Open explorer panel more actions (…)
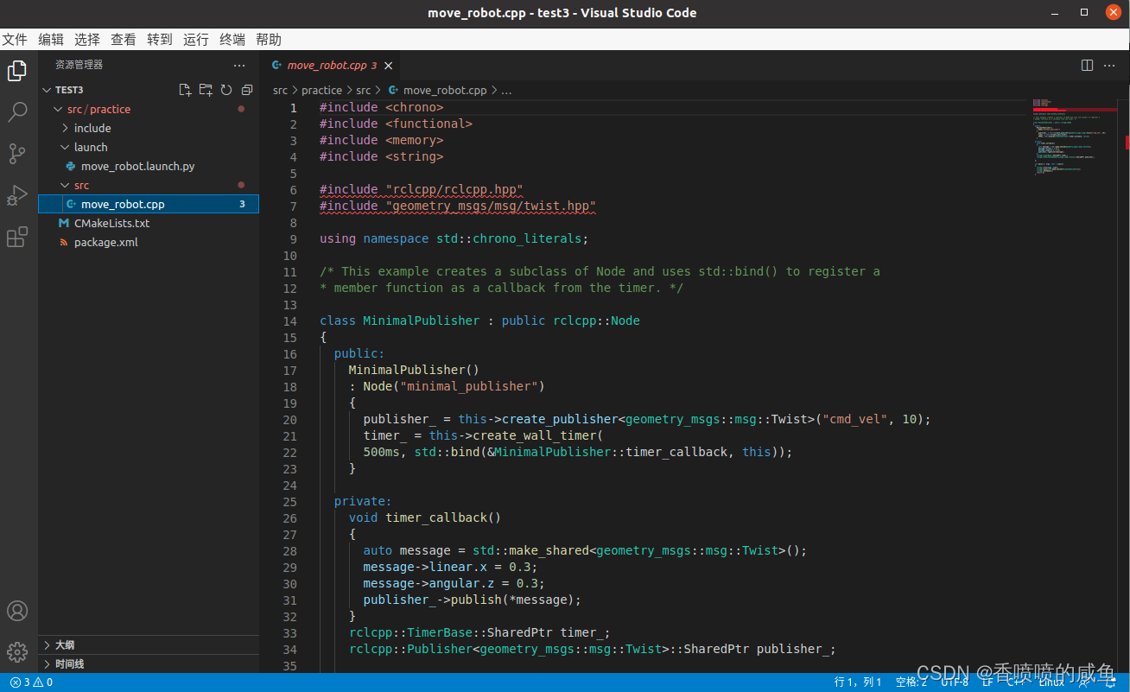This screenshot has width=1130, height=692. (x=239, y=65)
